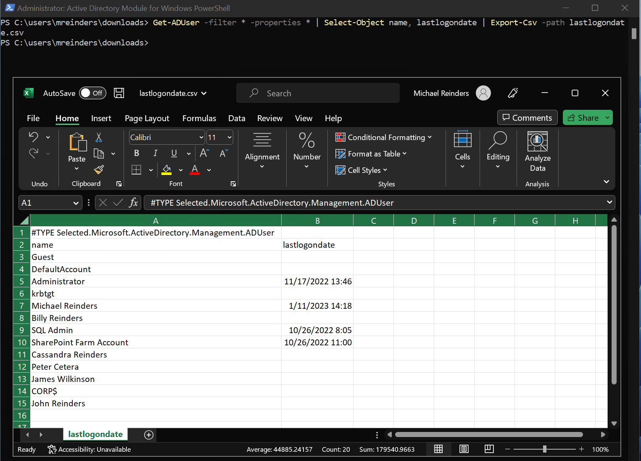
Task: Toggle AutoSave off switch
Action: coord(92,93)
